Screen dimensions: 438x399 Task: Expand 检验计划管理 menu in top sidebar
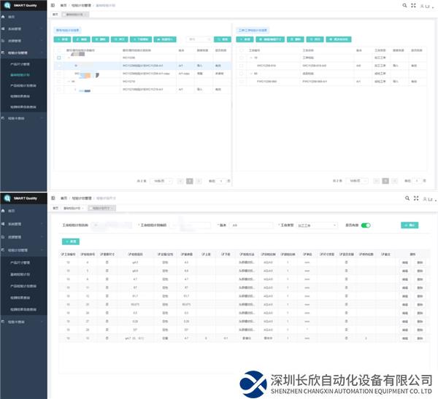tap(22, 53)
